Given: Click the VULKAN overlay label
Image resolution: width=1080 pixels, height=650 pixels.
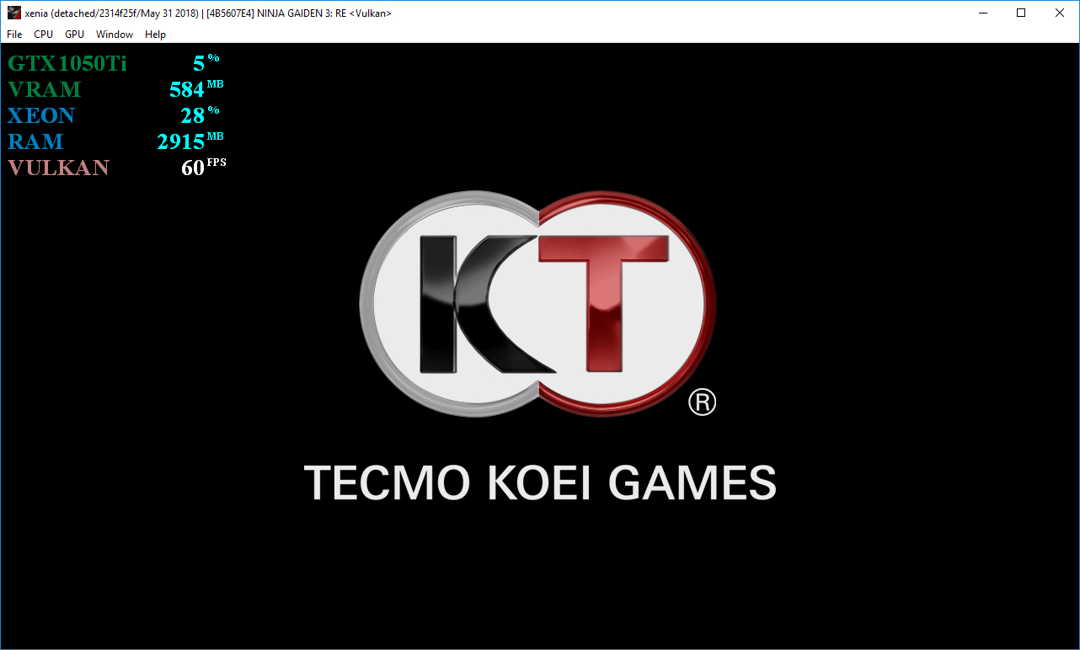Looking at the screenshot, I should click(59, 168).
